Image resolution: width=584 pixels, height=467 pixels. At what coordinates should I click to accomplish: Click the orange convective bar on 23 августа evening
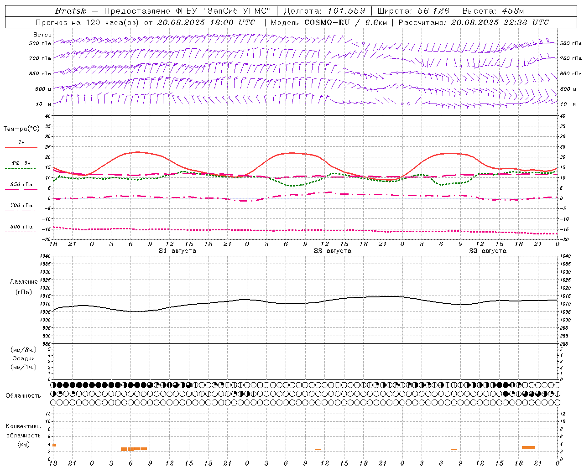[x=528, y=447]
